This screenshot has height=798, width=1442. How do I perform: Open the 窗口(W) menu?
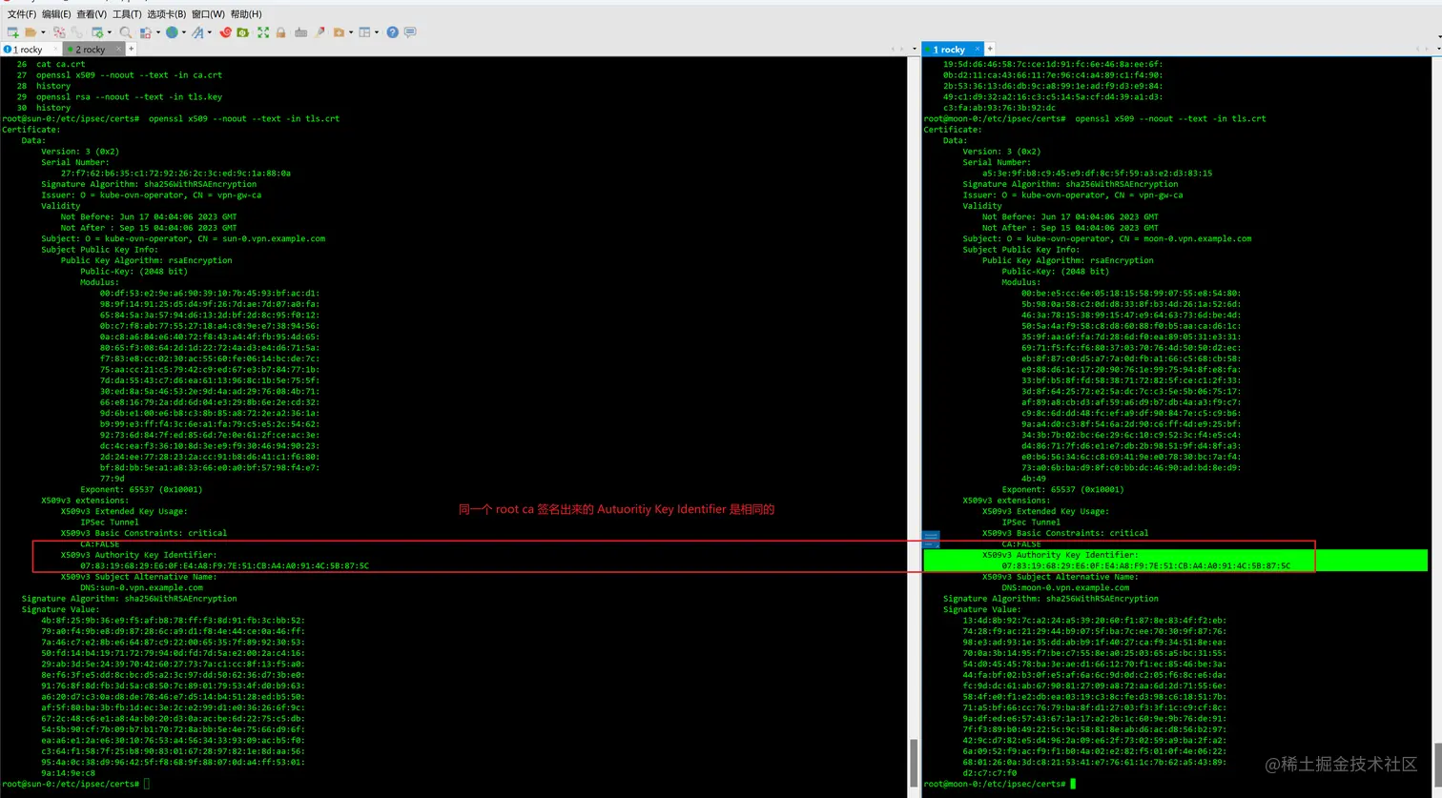pyautogui.click(x=208, y=14)
